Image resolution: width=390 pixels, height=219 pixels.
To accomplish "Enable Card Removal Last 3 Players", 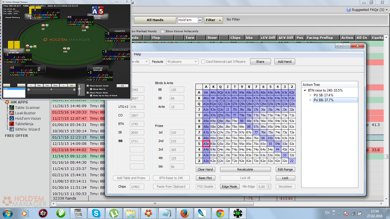I will point(203,62).
